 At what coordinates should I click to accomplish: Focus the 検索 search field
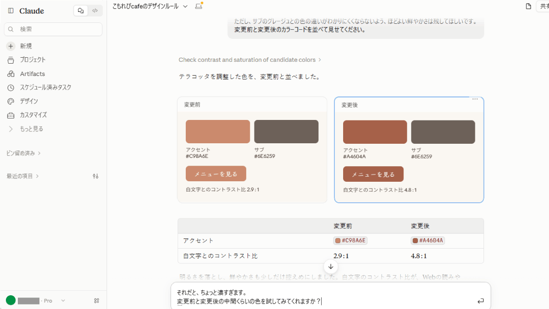click(53, 29)
